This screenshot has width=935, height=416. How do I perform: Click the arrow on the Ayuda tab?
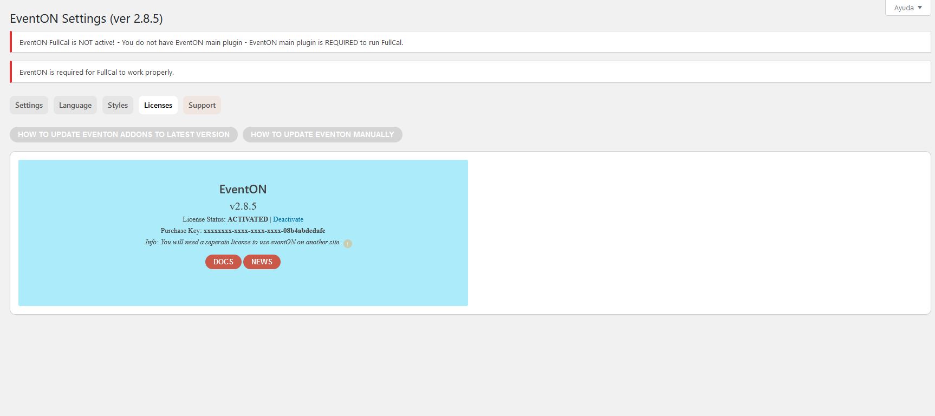coord(920,8)
